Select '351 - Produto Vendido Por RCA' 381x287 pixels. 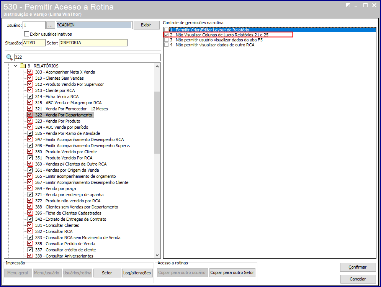64,158
